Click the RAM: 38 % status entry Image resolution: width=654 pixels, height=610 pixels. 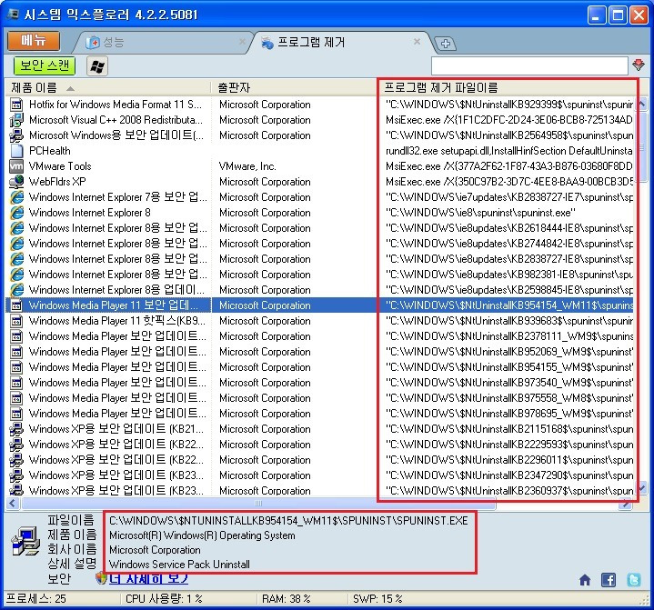pyautogui.click(x=287, y=599)
